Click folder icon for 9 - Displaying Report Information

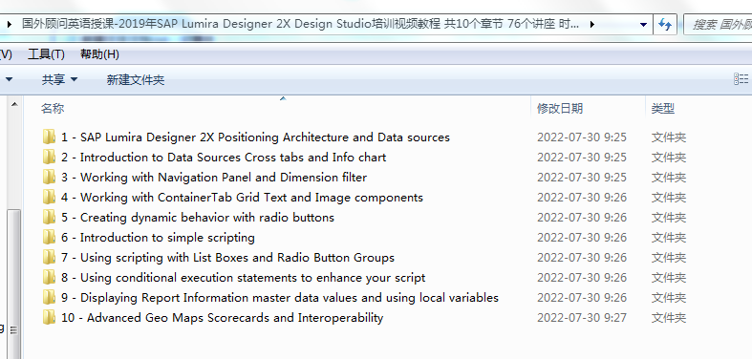point(49,298)
